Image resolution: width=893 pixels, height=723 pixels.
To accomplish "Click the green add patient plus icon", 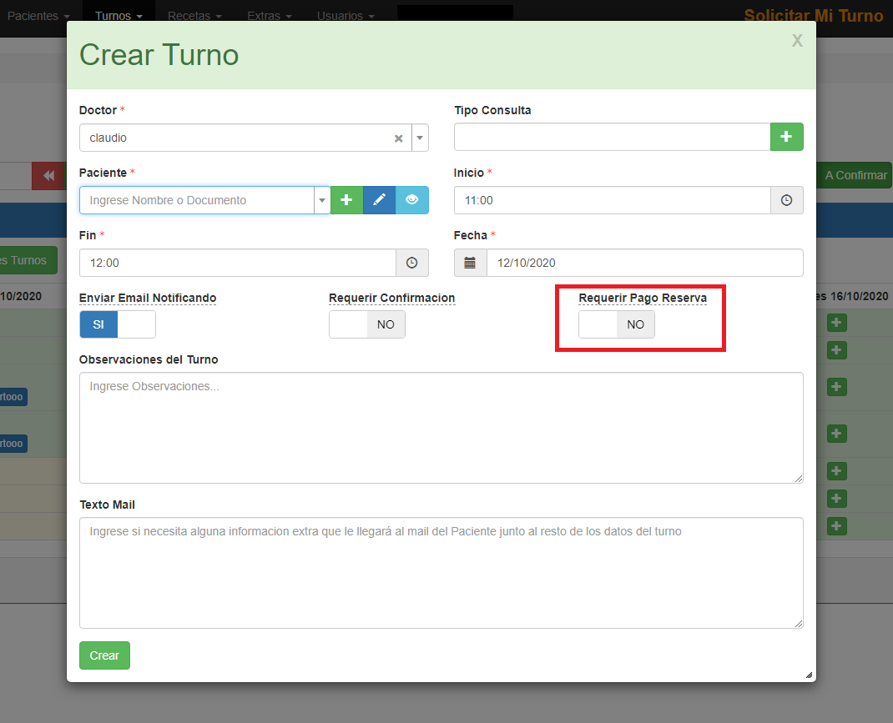I will coord(346,200).
